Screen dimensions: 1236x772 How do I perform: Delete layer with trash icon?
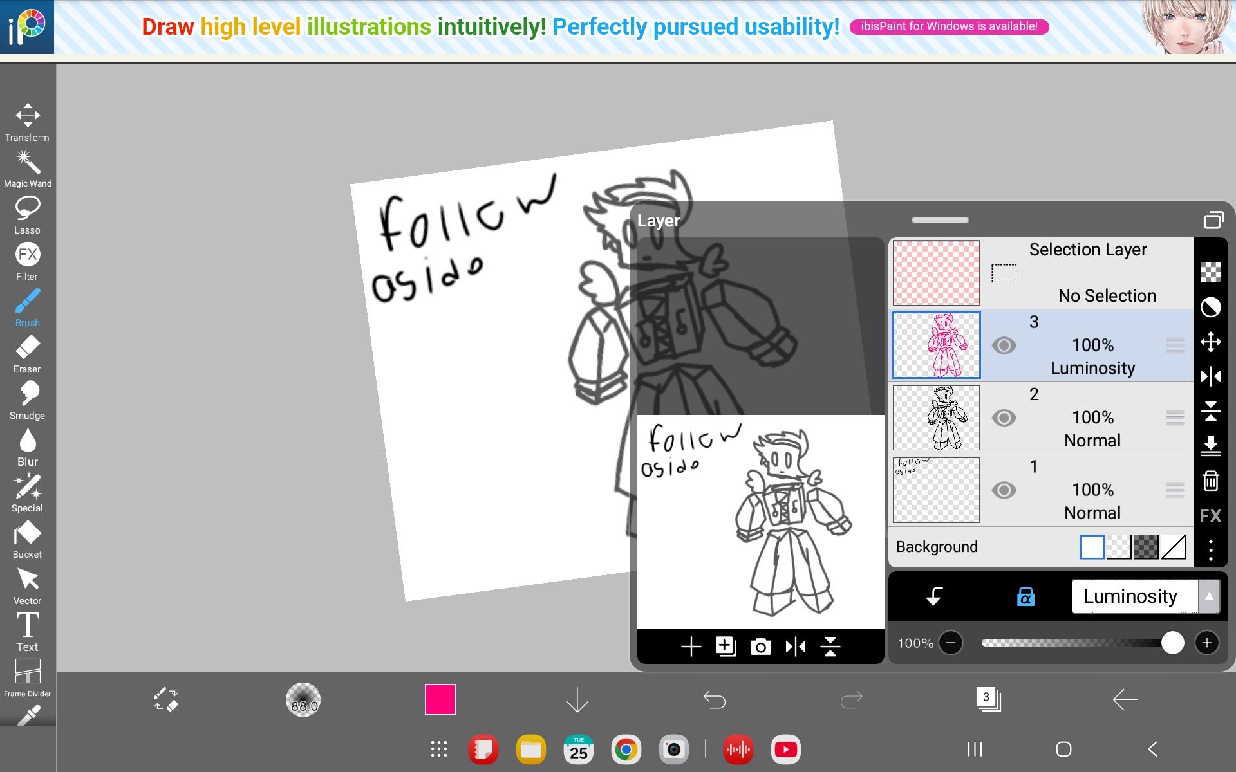(x=1210, y=481)
